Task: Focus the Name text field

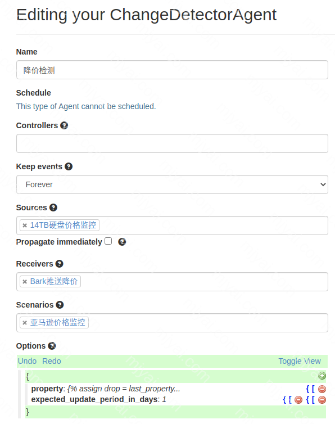Action: point(172,70)
